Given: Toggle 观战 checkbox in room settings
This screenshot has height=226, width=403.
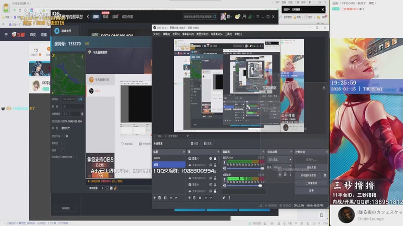Looking at the screenshot, I should pos(63,150).
